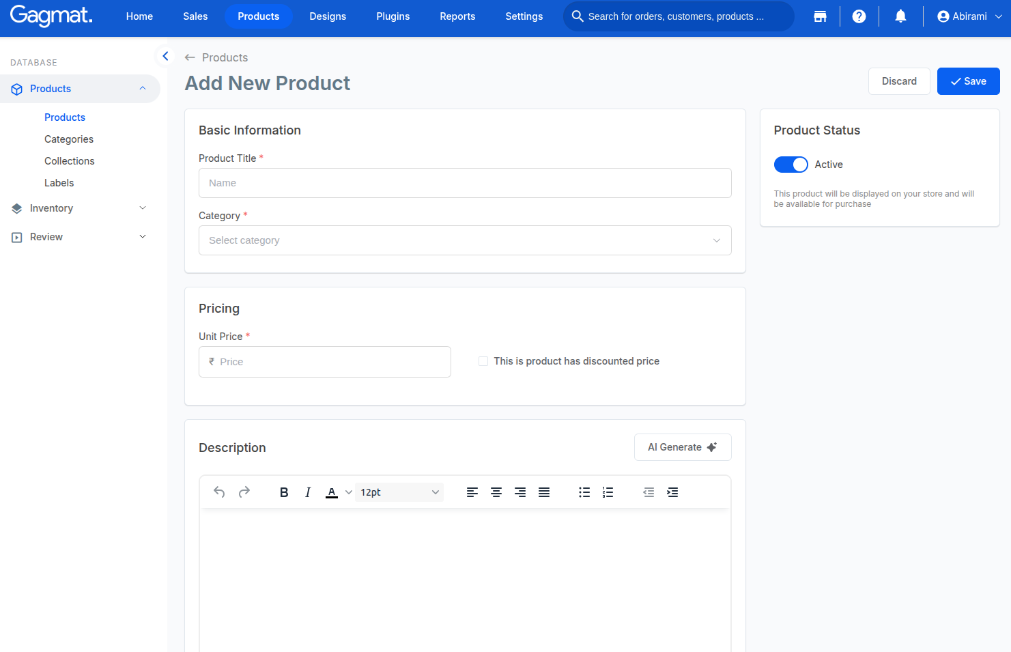This screenshot has width=1011, height=652.
Task: Open the storefront icon in the header
Action: point(821,16)
